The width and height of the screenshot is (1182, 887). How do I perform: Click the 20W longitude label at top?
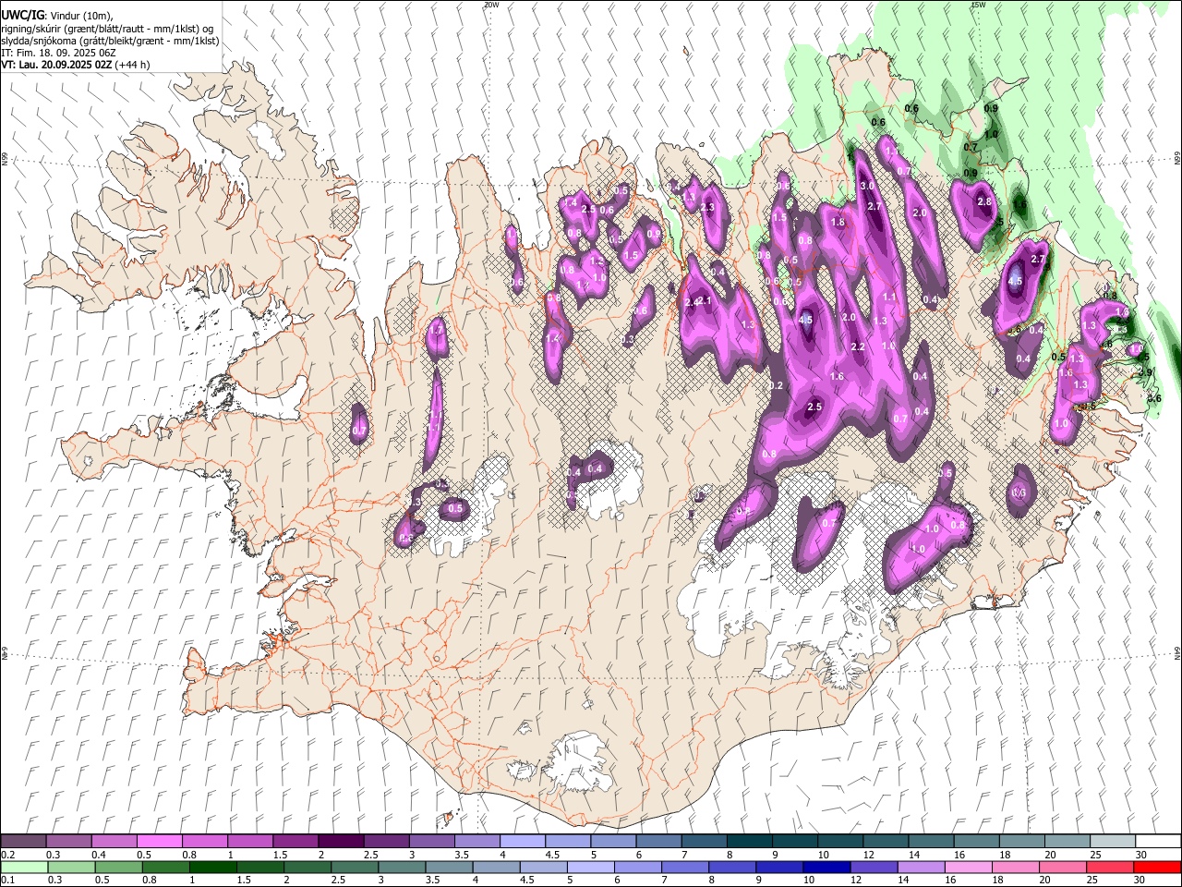[x=491, y=5]
